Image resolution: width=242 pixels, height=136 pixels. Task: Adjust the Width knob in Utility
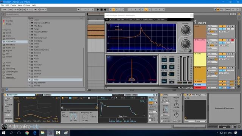click(165, 110)
